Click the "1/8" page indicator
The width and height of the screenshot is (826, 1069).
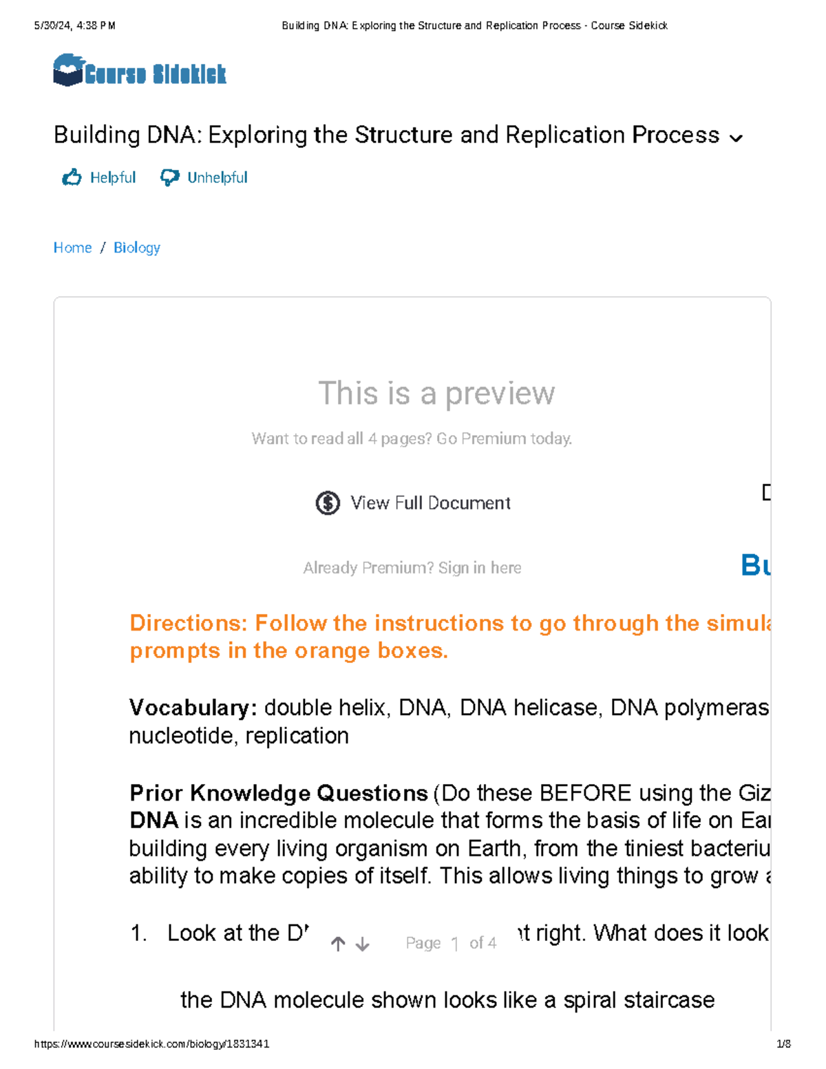coord(784,1044)
